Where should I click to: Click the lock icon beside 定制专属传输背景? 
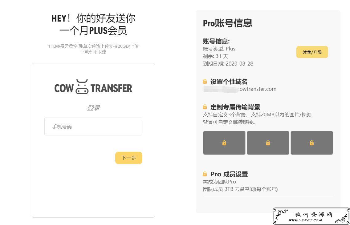pos(205,107)
